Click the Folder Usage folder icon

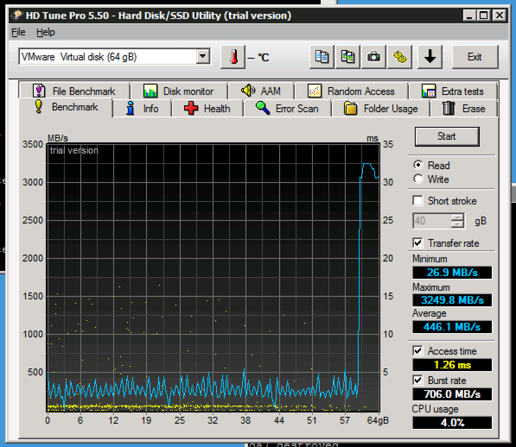coord(350,108)
